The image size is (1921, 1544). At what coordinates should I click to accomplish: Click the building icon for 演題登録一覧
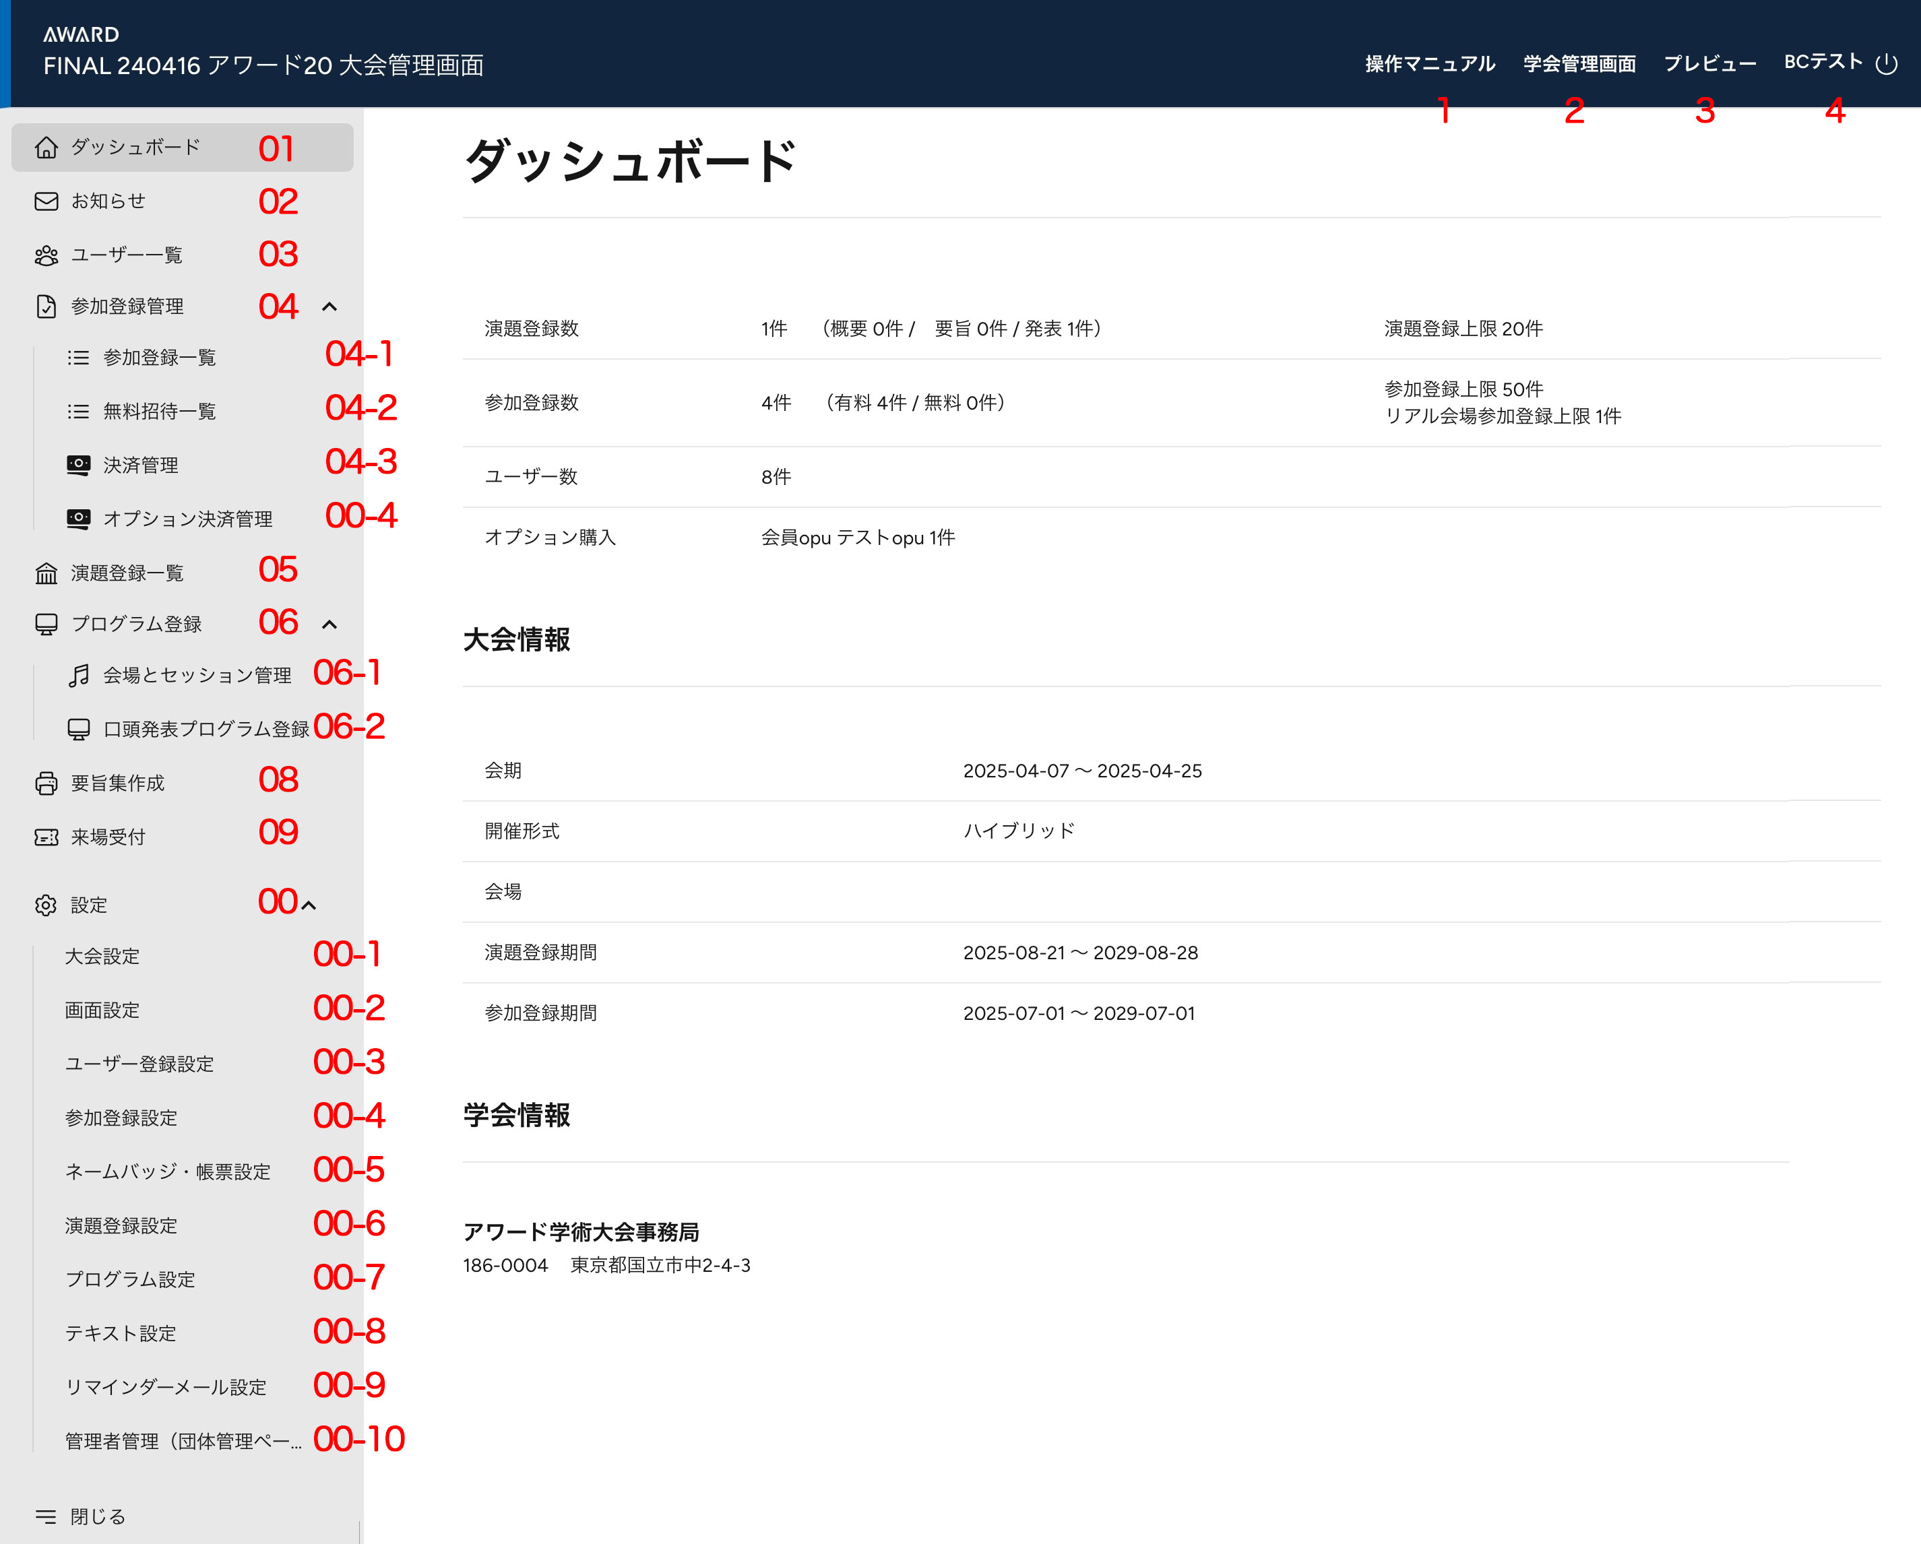click(x=46, y=574)
